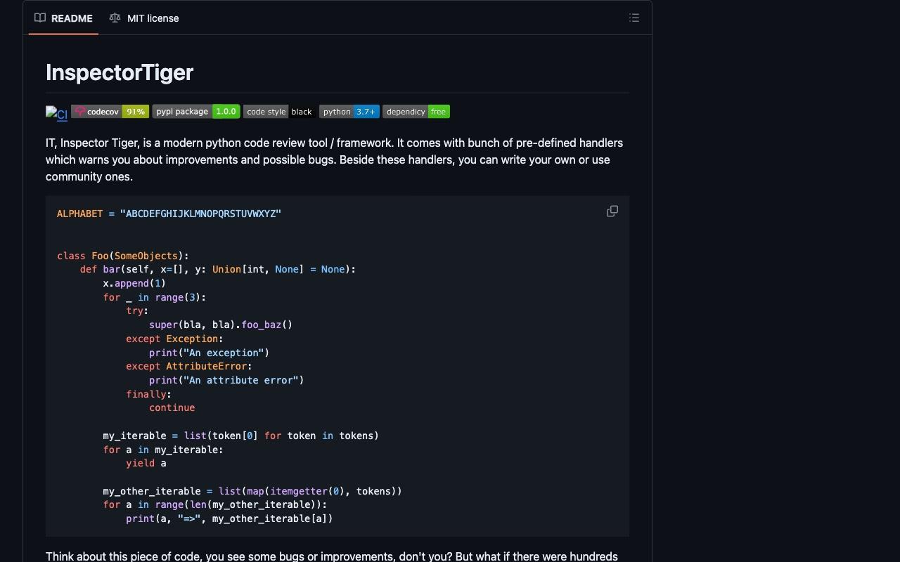This screenshot has height=562, width=900.
Task: Click the 'x.append(1)' code line
Action: 134,283
